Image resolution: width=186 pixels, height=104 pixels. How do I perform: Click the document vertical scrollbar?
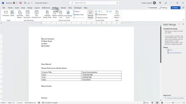coord(161,45)
